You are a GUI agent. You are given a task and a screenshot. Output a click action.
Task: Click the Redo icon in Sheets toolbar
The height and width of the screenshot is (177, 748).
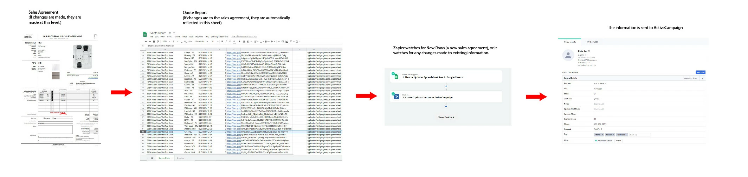(150, 42)
